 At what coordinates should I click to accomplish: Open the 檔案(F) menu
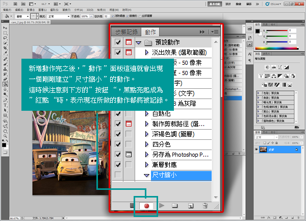(7, 10)
